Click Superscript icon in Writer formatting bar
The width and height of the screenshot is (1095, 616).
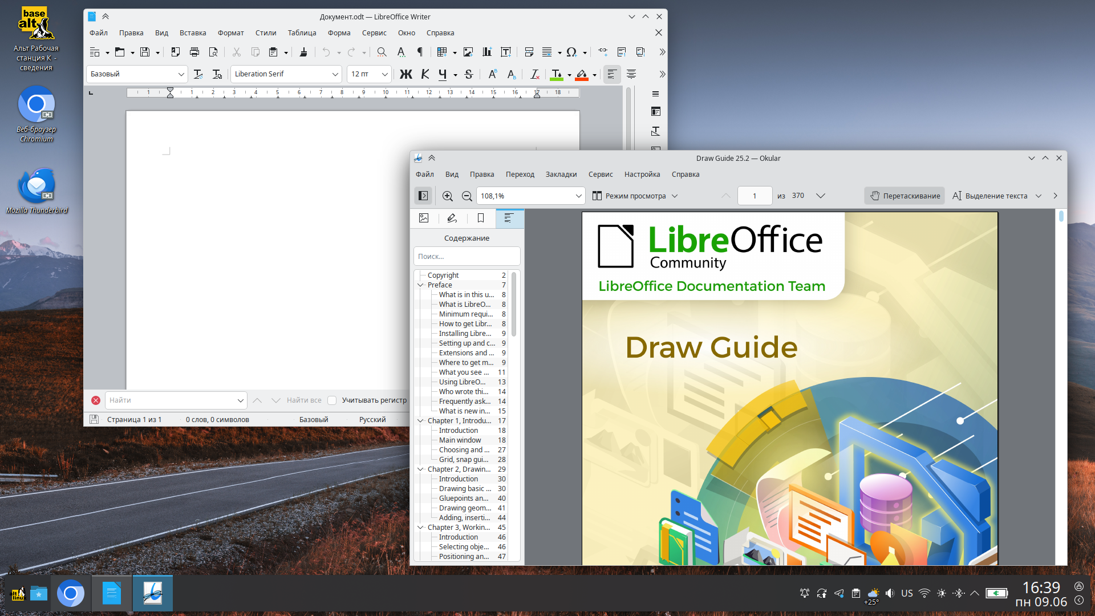pos(492,74)
